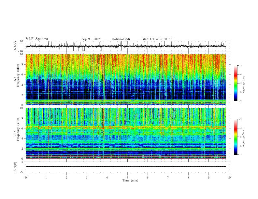Screen dimensions: 258x199
Task: Click the "4" minute tick label
Action: coord(107,178)
